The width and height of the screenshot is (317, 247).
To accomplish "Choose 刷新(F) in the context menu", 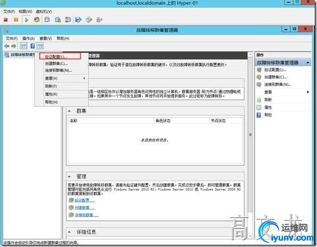I will tap(62, 86).
